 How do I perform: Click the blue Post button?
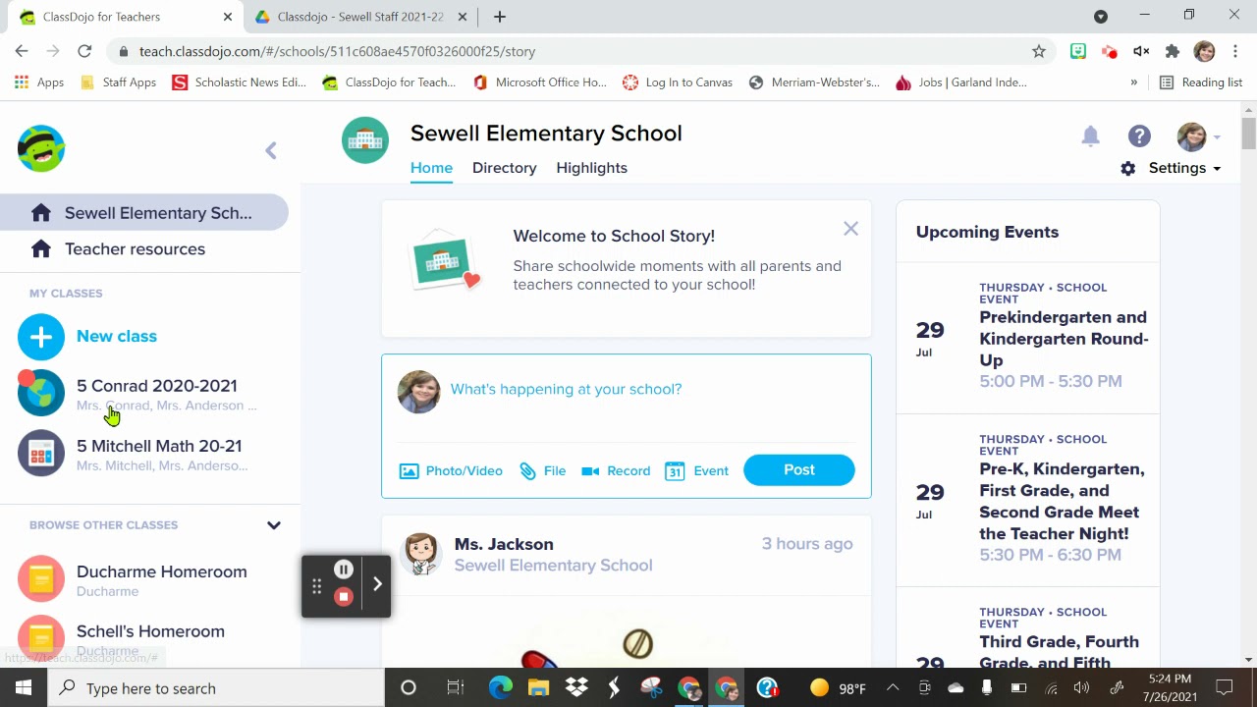(x=799, y=470)
